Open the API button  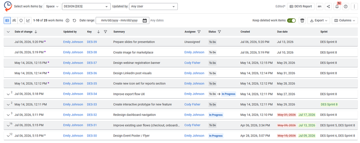pyautogui.click(x=319, y=6)
